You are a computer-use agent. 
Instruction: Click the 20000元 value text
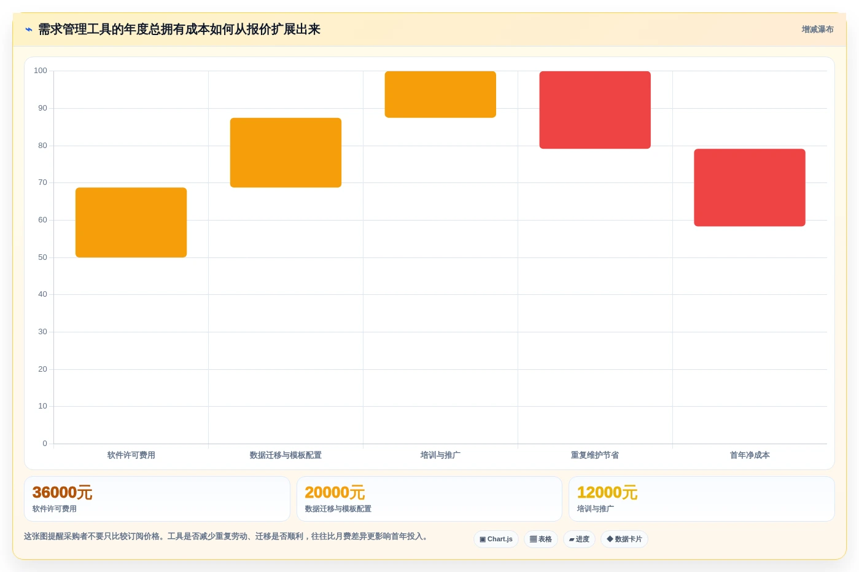[335, 493]
